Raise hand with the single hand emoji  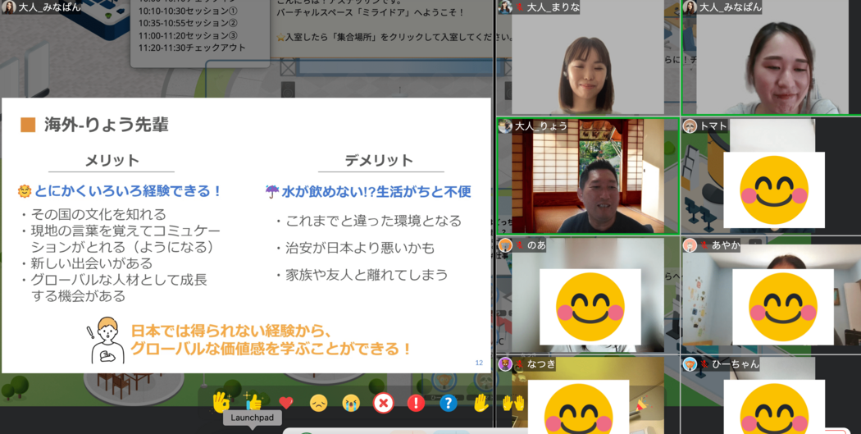[x=481, y=403]
